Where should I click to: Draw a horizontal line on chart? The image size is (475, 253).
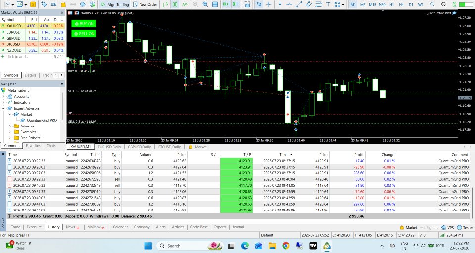(x=289, y=4)
